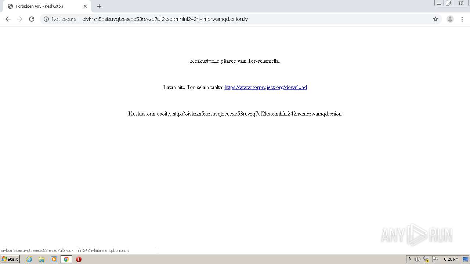Click the Show desktop button
Screen dimensions: 470x264
pyautogui.click(x=466, y=259)
